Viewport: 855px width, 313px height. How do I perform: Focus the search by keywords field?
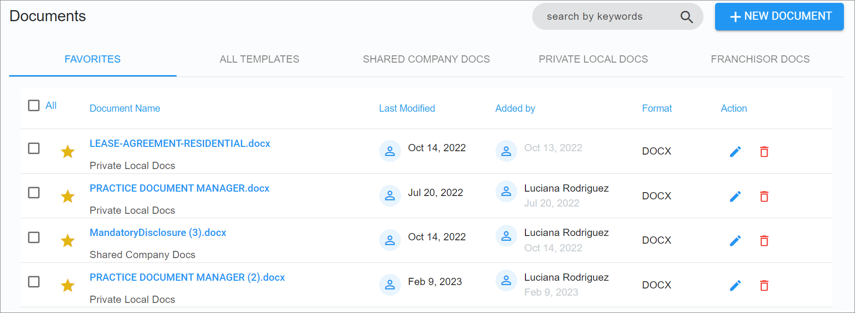tap(603, 17)
